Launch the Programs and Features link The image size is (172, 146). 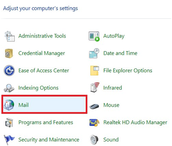click(46, 122)
